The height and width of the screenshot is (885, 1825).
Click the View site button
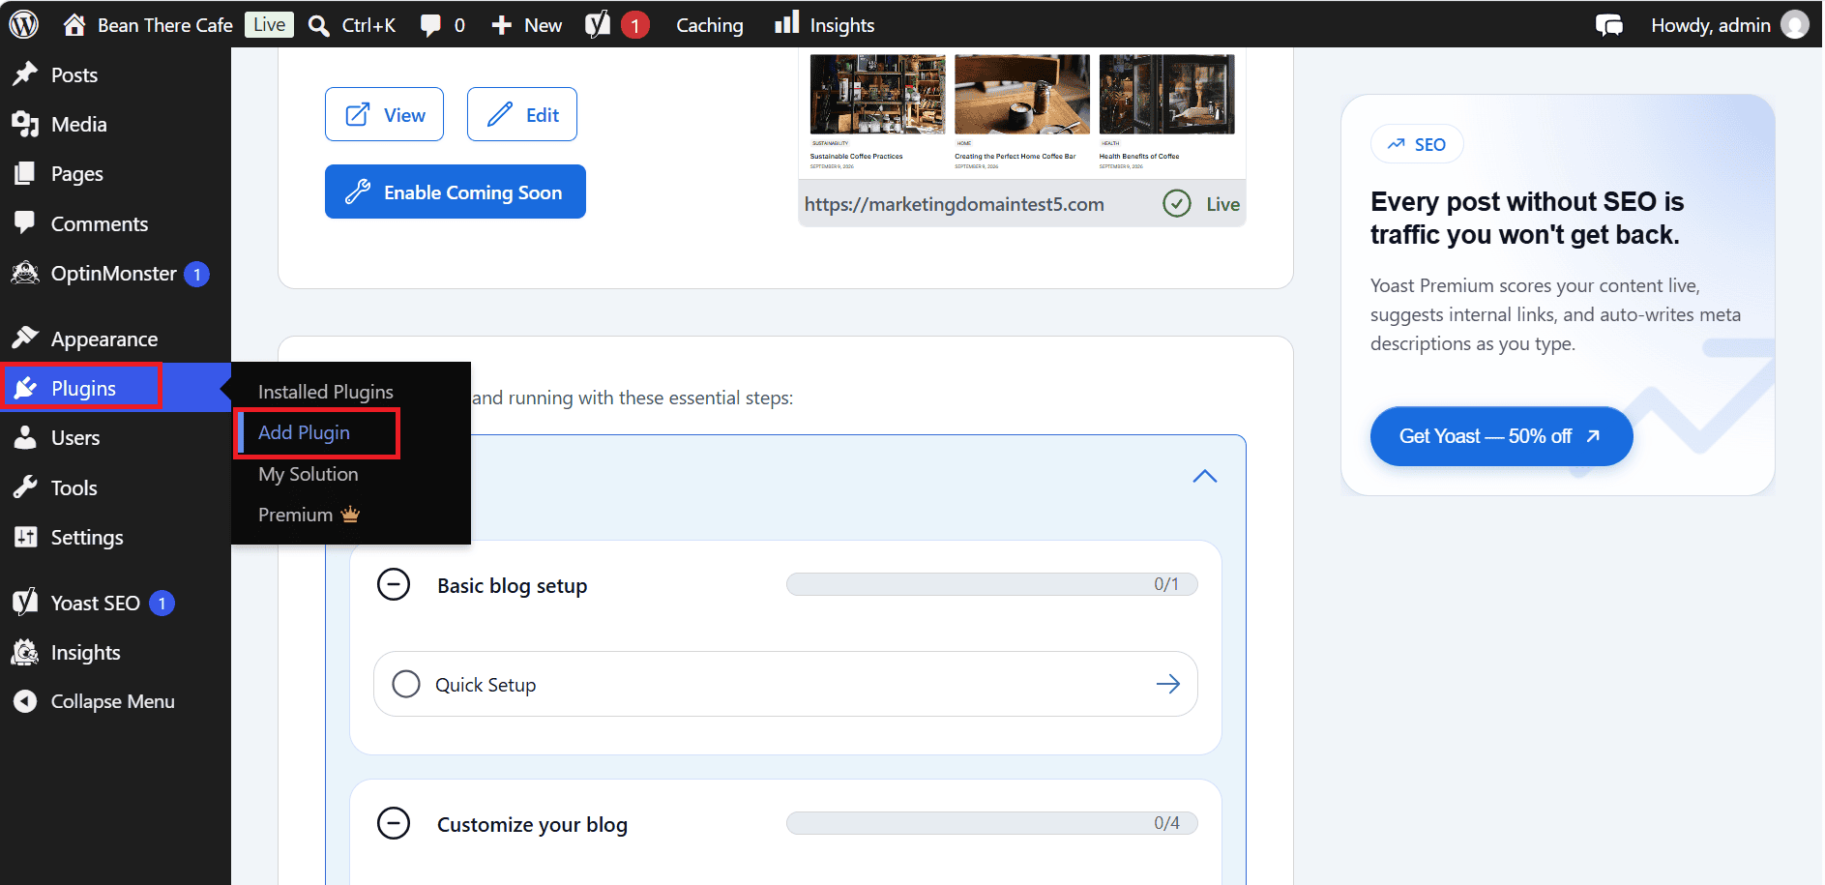coord(384,114)
